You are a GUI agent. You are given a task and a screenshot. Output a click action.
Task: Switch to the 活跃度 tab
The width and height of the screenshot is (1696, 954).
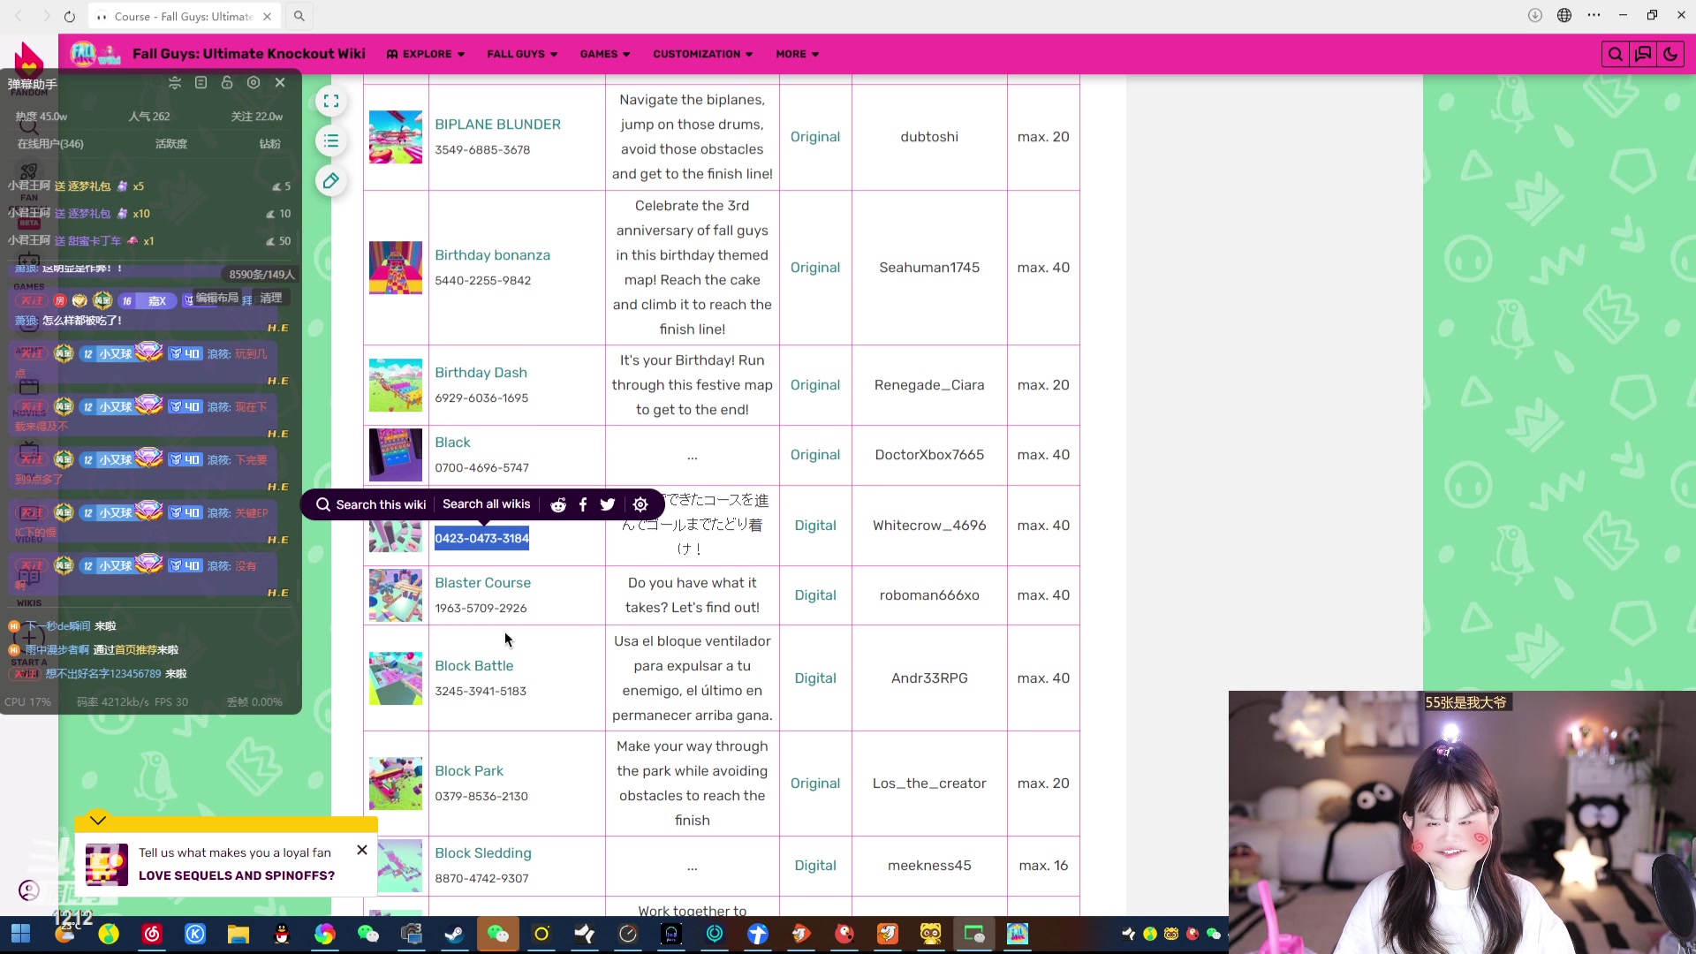[171, 144]
